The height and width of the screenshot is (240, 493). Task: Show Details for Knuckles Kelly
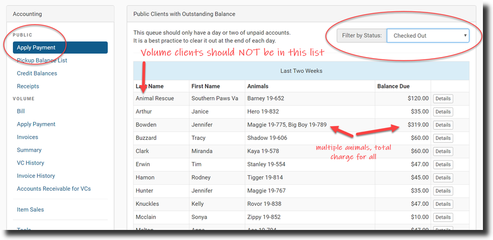(443, 204)
